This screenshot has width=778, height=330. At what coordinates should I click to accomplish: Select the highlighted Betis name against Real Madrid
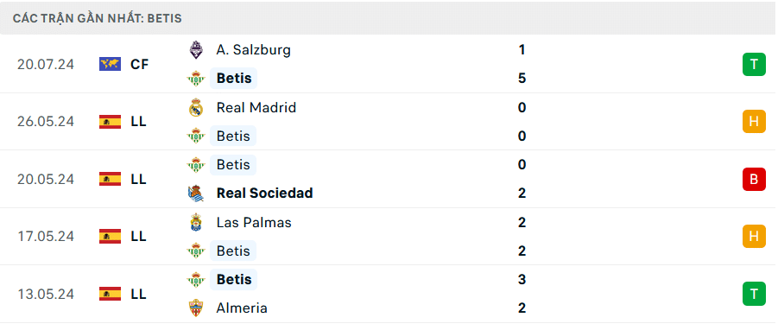point(233,136)
